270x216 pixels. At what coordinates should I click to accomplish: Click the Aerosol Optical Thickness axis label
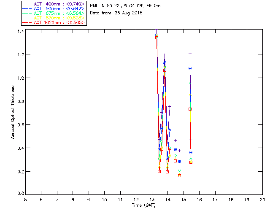(13, 112)
